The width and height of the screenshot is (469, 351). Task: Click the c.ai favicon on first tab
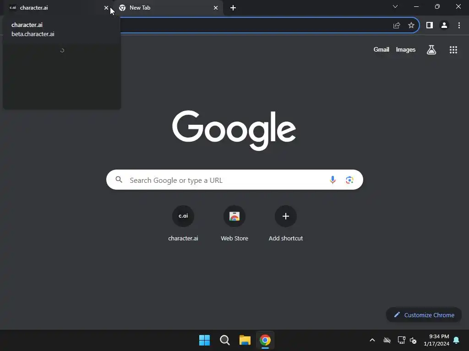(13, 8)
